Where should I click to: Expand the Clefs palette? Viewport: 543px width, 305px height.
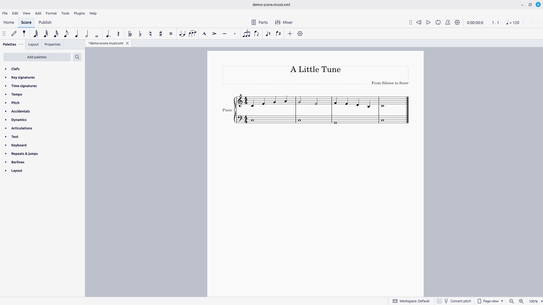click(15, 69)
